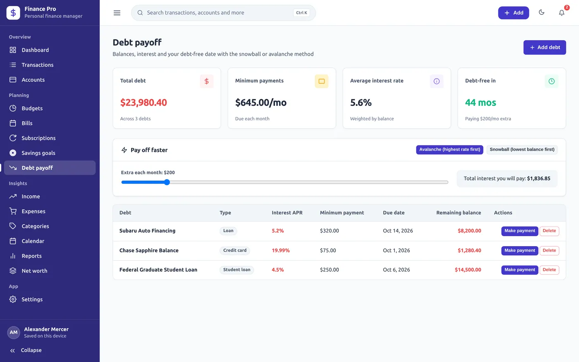
Task: Toggle the hamburger sidebar menu icon
Action: point(117,13)
